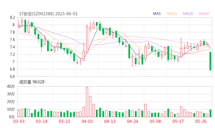Click the 05-17 date axis label
This screenshot has width=215, height=128.
coord(178,121)
